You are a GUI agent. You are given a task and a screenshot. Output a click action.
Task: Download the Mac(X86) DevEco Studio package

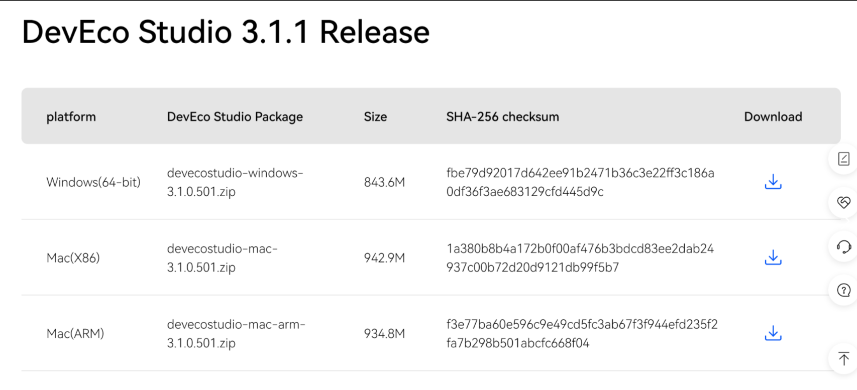(x=773, y=257)
